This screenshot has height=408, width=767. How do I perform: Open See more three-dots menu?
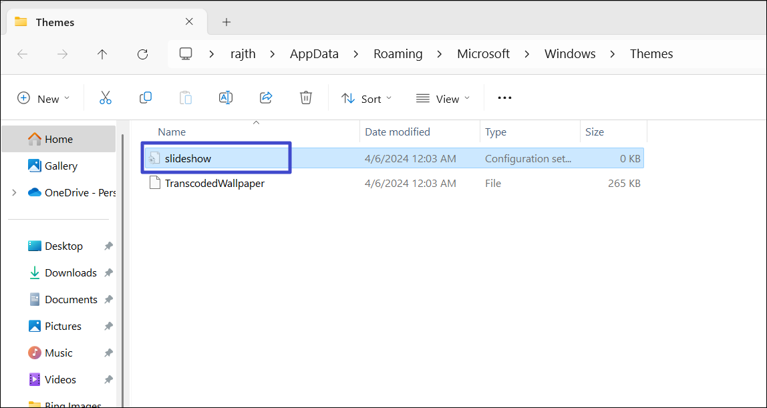(504, 98)
